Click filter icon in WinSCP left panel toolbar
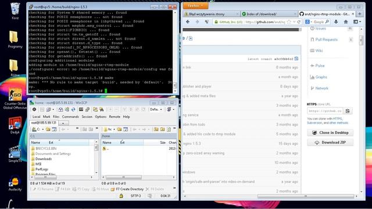 54,129
